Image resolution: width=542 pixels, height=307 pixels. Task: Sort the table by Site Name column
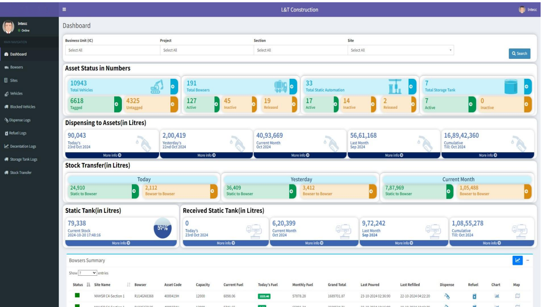(111, 285)
